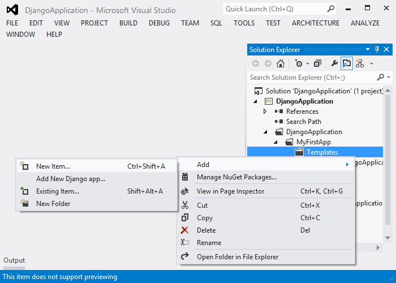This screenshot has width=396, height=283.
Task: Choose Manage NuGet Packages...
Action: pyautogui.click(x=266, y=177)
